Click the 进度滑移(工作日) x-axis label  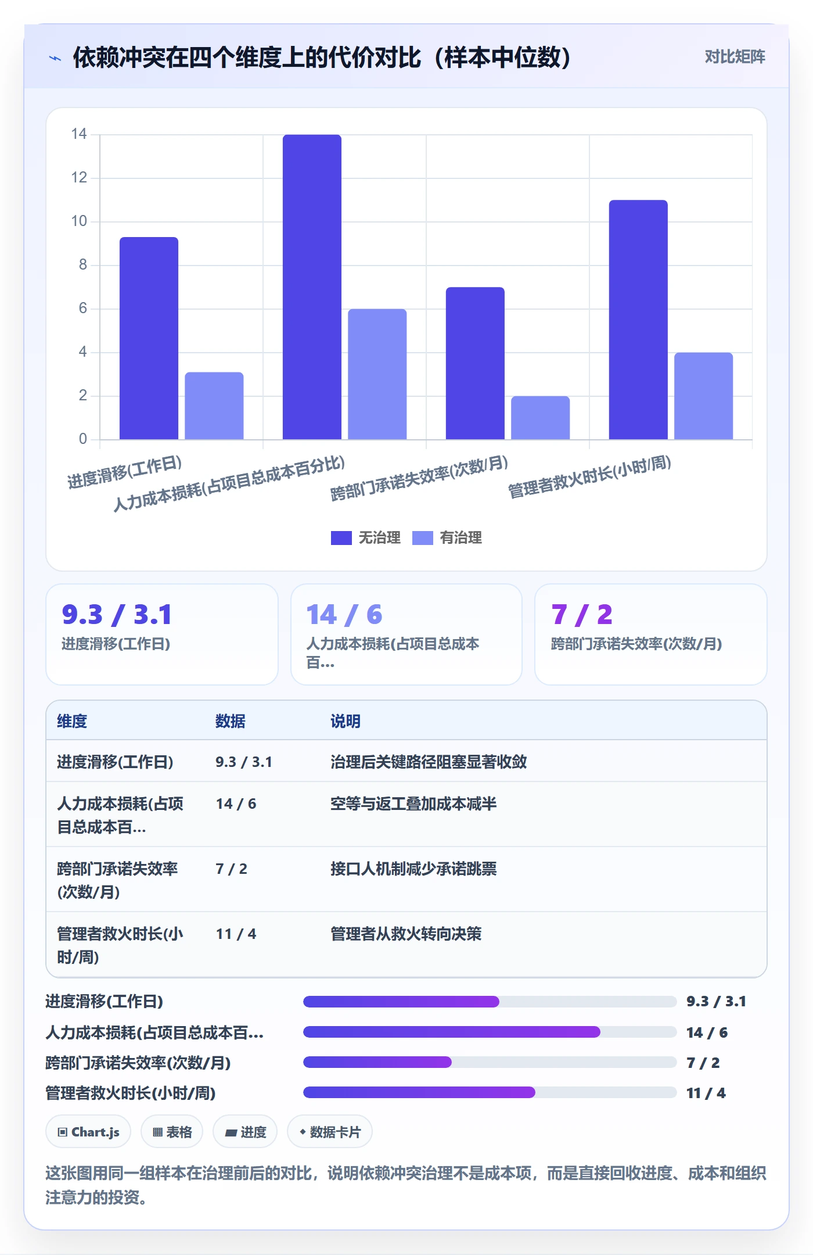125,472
